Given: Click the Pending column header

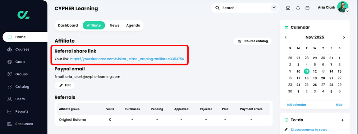Looking at the screenshot, I should (x=157, y=109).
